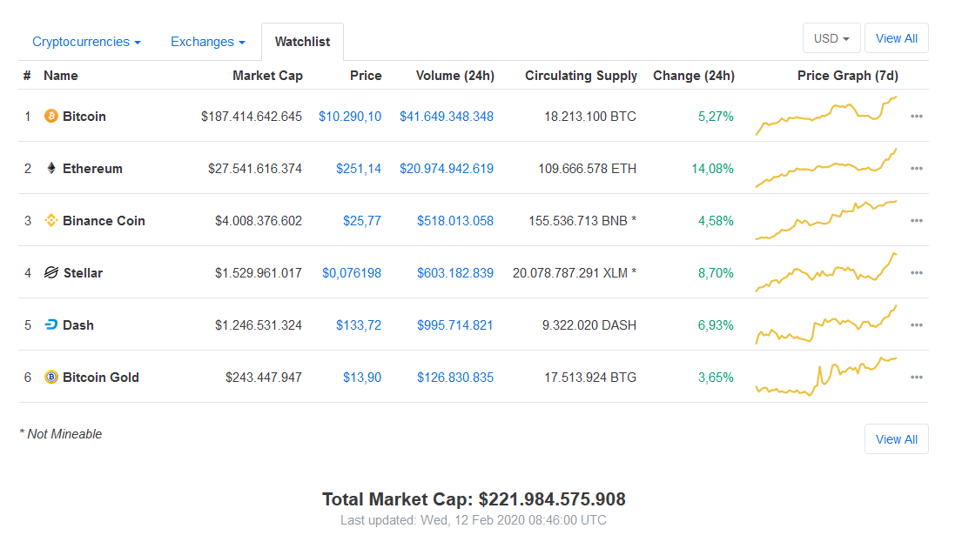The image size is (962, 535).
Task: Click the Dash 7d price graph
Action: 826,324
